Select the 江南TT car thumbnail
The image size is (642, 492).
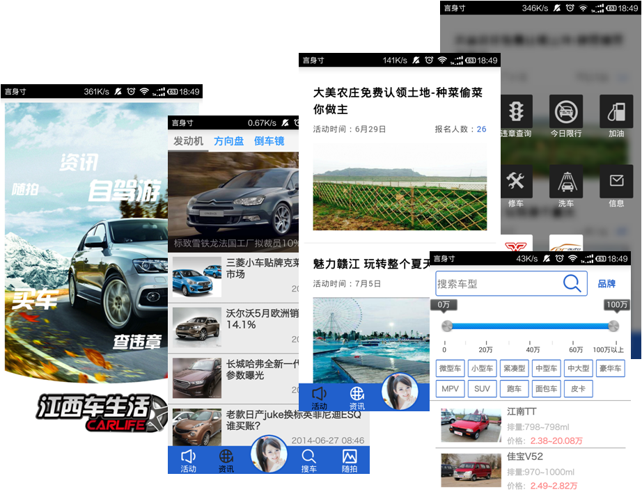click(x=471, y=424)
